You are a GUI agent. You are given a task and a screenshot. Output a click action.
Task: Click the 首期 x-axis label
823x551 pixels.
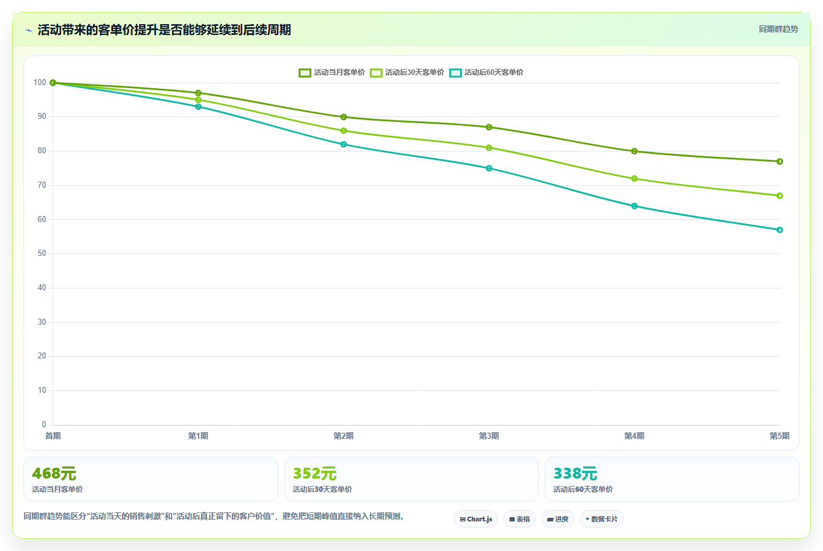53,436
